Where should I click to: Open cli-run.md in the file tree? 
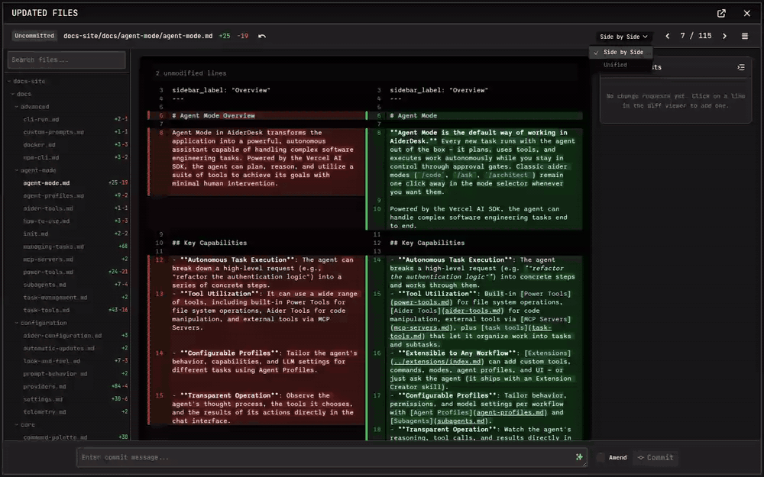pyautogui.click(x=41, y=119)
